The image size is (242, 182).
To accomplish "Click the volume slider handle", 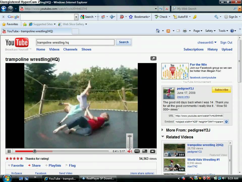I will click(130, 136).
